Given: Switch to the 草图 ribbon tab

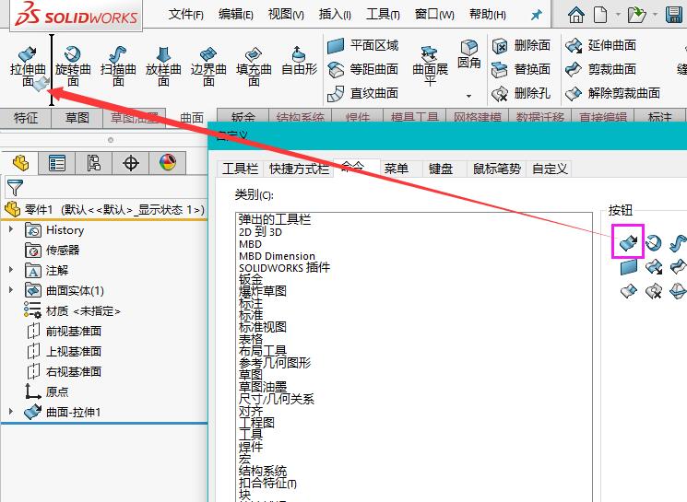Looking at the screenshot, I should (77, 118).
